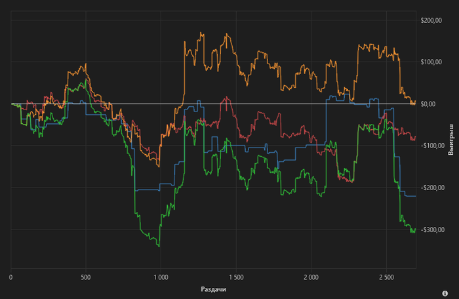Click the -$100,00 y-axis label
Viewport: 459px width, 299px height.
[431, 146]
